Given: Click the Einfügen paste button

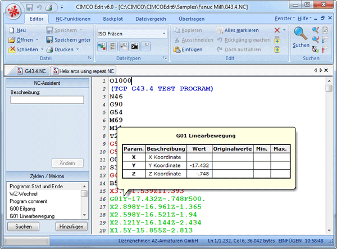Looking at the screenshot, I should click(188, 49).
